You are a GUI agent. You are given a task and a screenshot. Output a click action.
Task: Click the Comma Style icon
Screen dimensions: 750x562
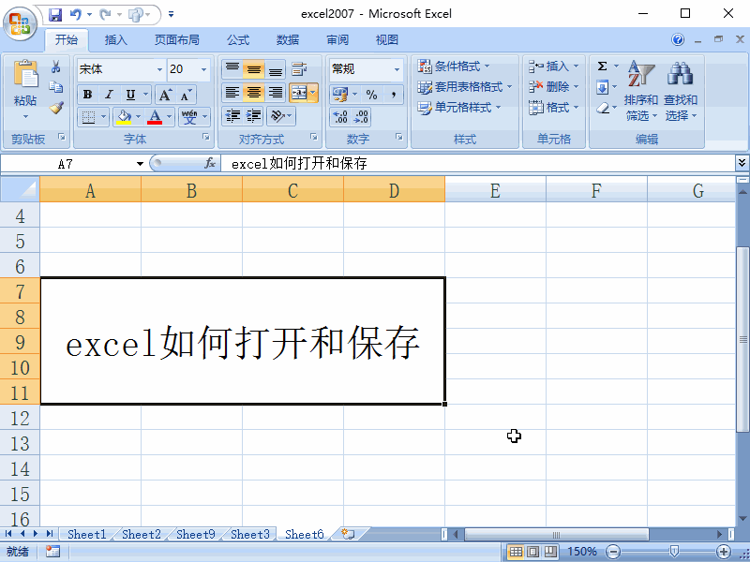click(394, 94)
